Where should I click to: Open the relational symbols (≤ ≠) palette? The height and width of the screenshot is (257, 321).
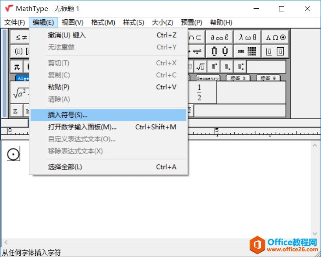pos(20,37)
